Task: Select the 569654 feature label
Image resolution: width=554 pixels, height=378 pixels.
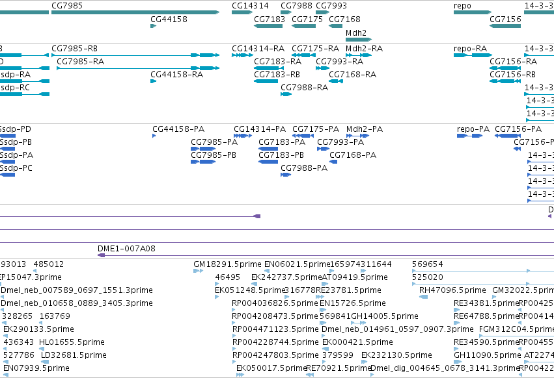Action: [428, 264]
